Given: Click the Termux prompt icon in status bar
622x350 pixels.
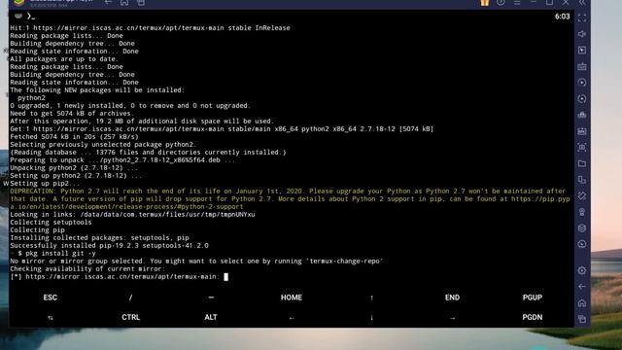Looking at the screenshot, I should coord(31,17).
